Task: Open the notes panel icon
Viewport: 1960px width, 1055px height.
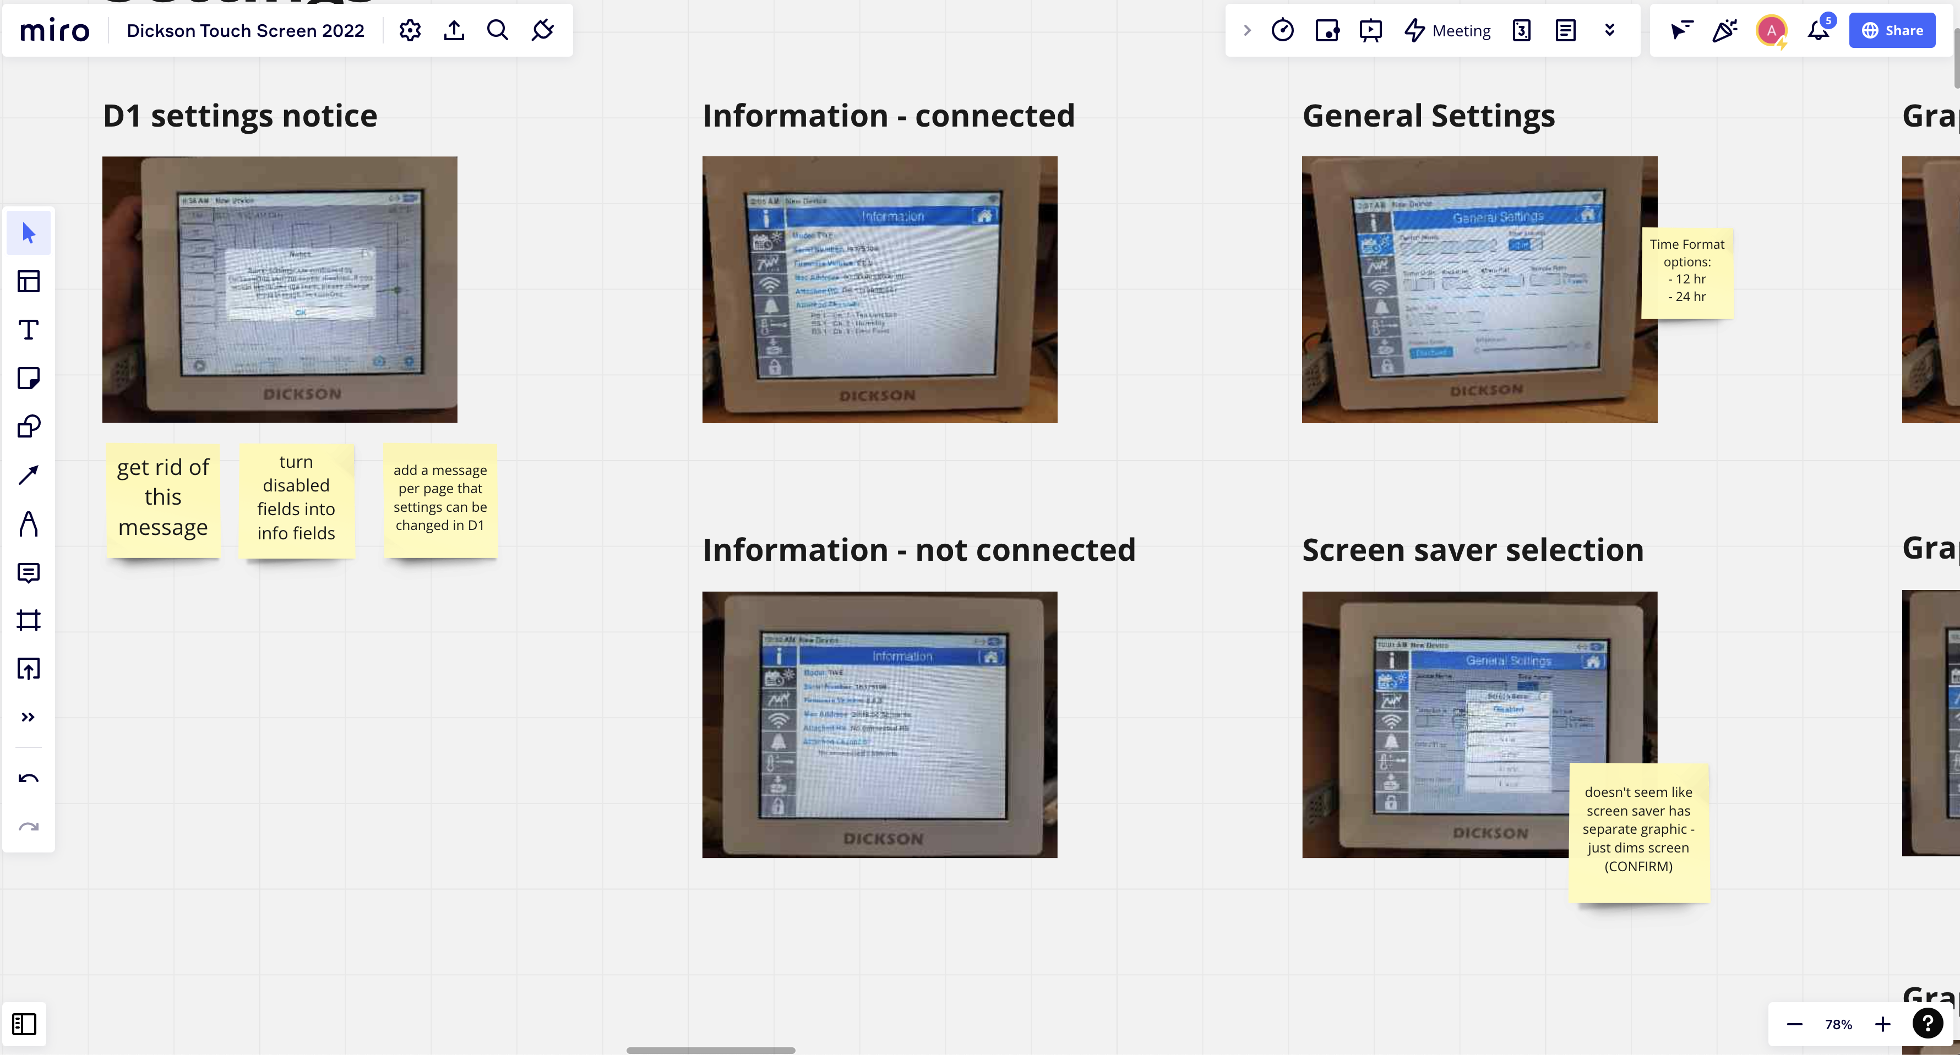Action: 1565,30
